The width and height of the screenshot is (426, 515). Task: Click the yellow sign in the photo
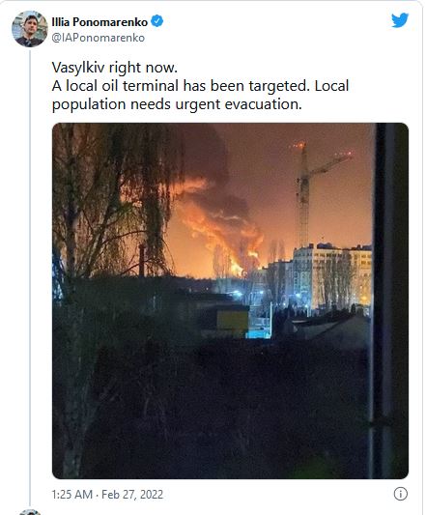pyautogui.click(x=233, y=320)
